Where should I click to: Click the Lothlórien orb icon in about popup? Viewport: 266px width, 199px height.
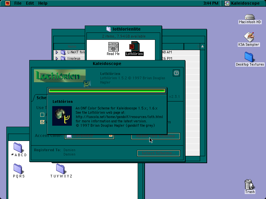[62, 116]
